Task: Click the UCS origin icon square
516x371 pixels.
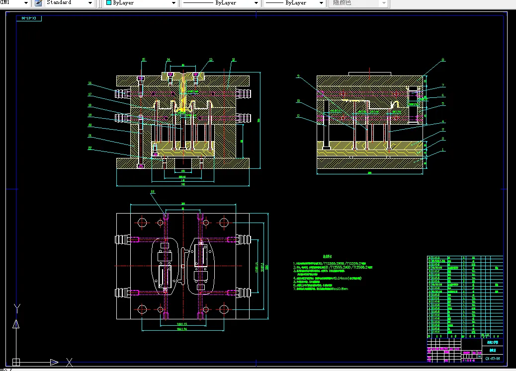Action: pos(16,362)
